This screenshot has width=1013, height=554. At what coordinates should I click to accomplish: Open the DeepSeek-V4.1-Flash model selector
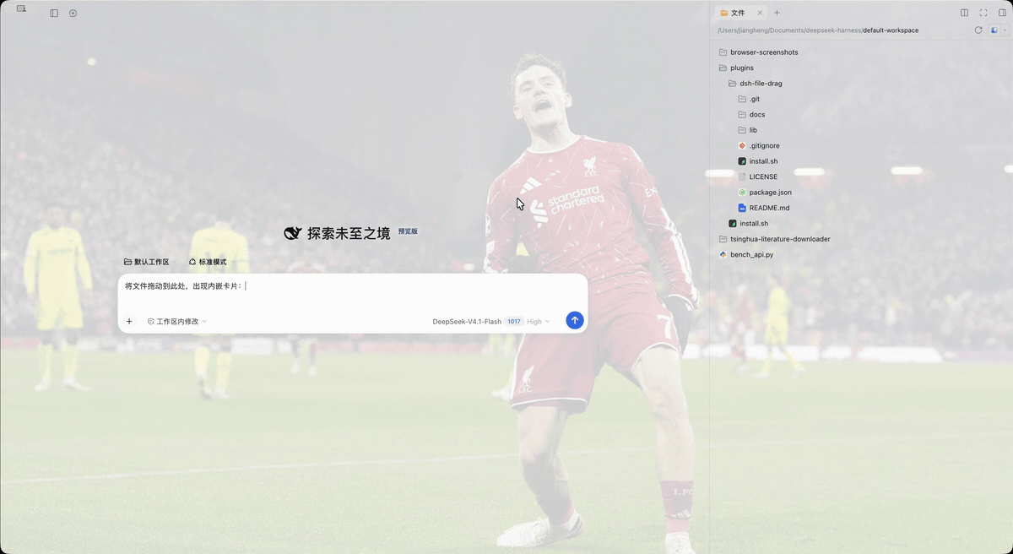point(467,322)
